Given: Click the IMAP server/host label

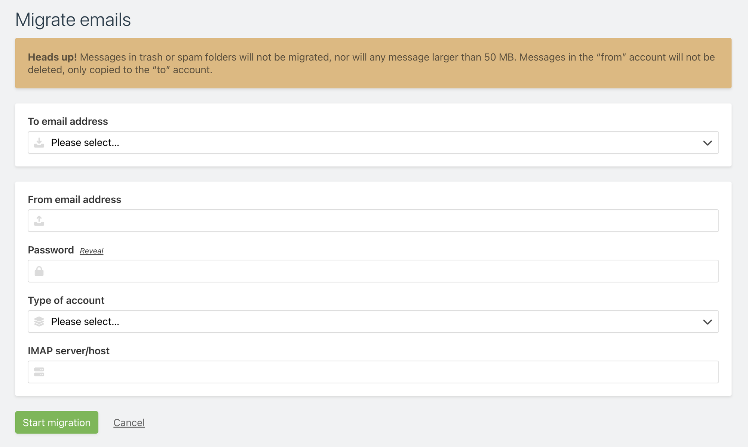Looking at the screenshot, I should (69, 351).
